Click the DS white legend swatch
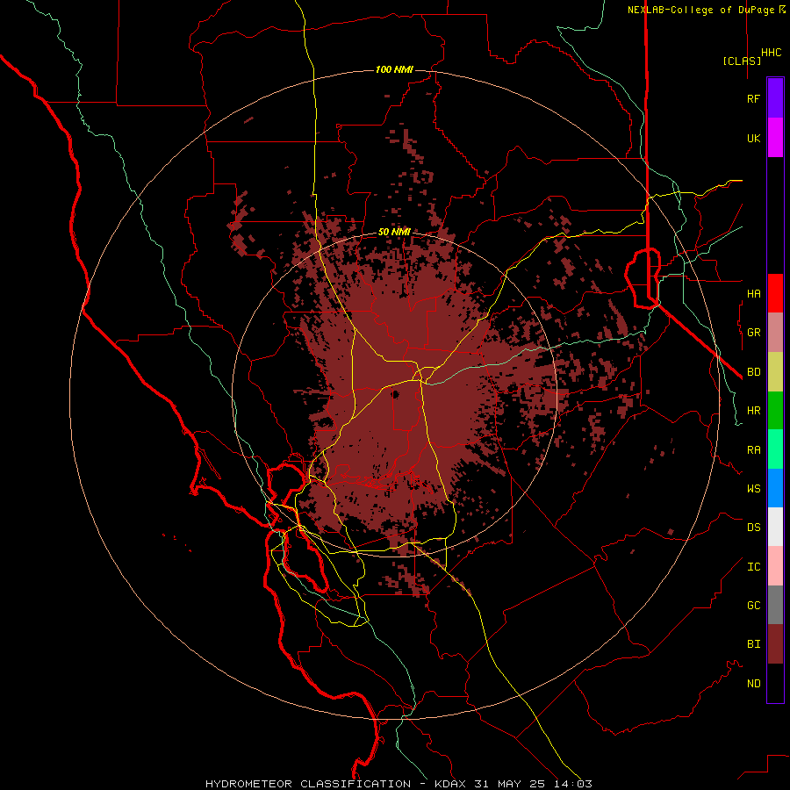 (775, 527)
